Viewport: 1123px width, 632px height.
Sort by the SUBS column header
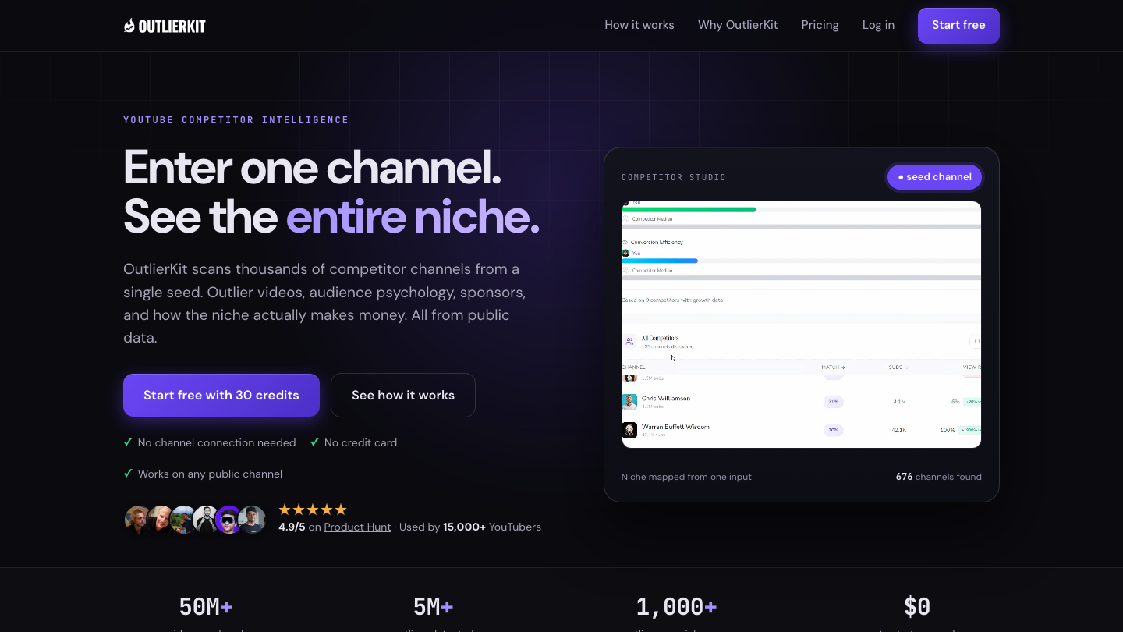click(898, 367)
